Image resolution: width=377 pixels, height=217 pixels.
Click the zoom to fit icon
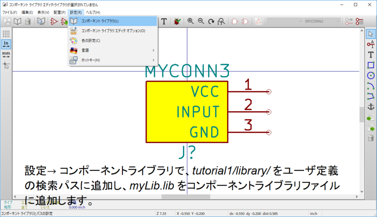coord(221,21)
